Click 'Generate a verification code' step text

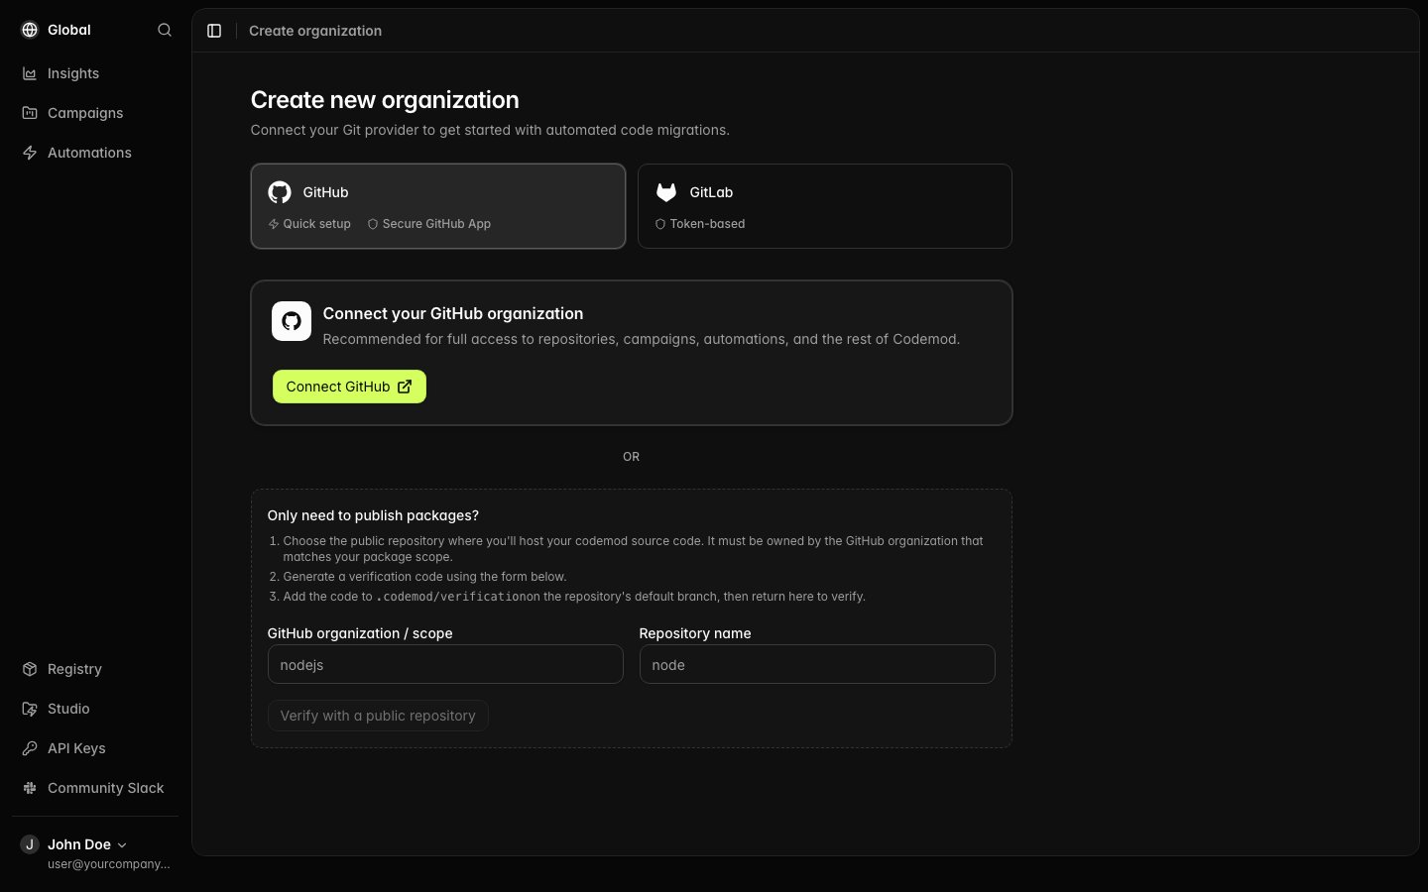pos(424,577)
